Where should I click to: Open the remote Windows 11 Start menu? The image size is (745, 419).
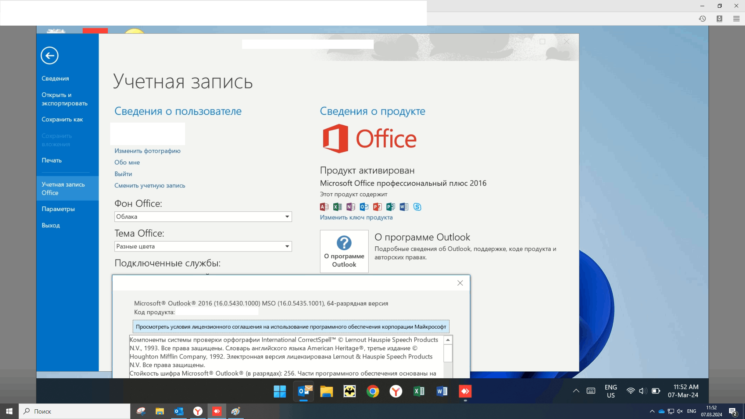pyautogui.click(x=280, y=391)
